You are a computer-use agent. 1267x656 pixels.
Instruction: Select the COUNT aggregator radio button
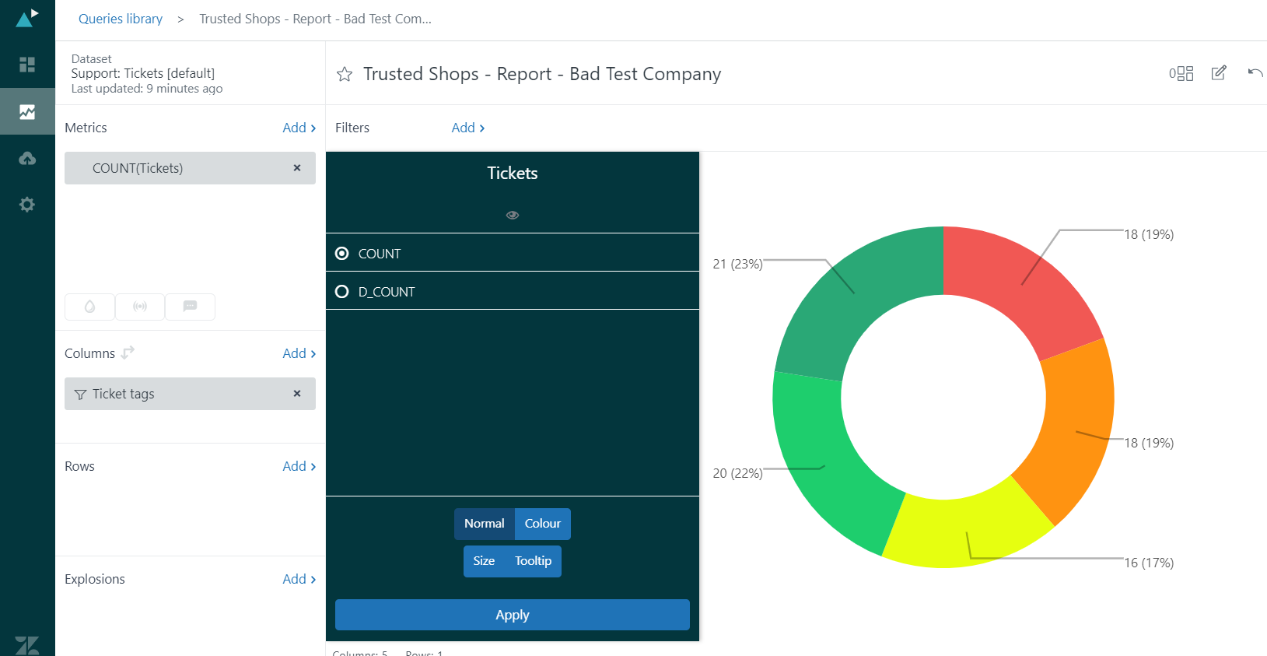(x=341, y=254)
